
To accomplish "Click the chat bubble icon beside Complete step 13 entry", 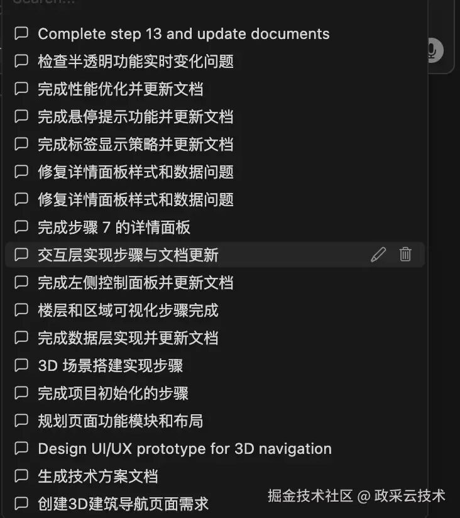I will point(21,33).
